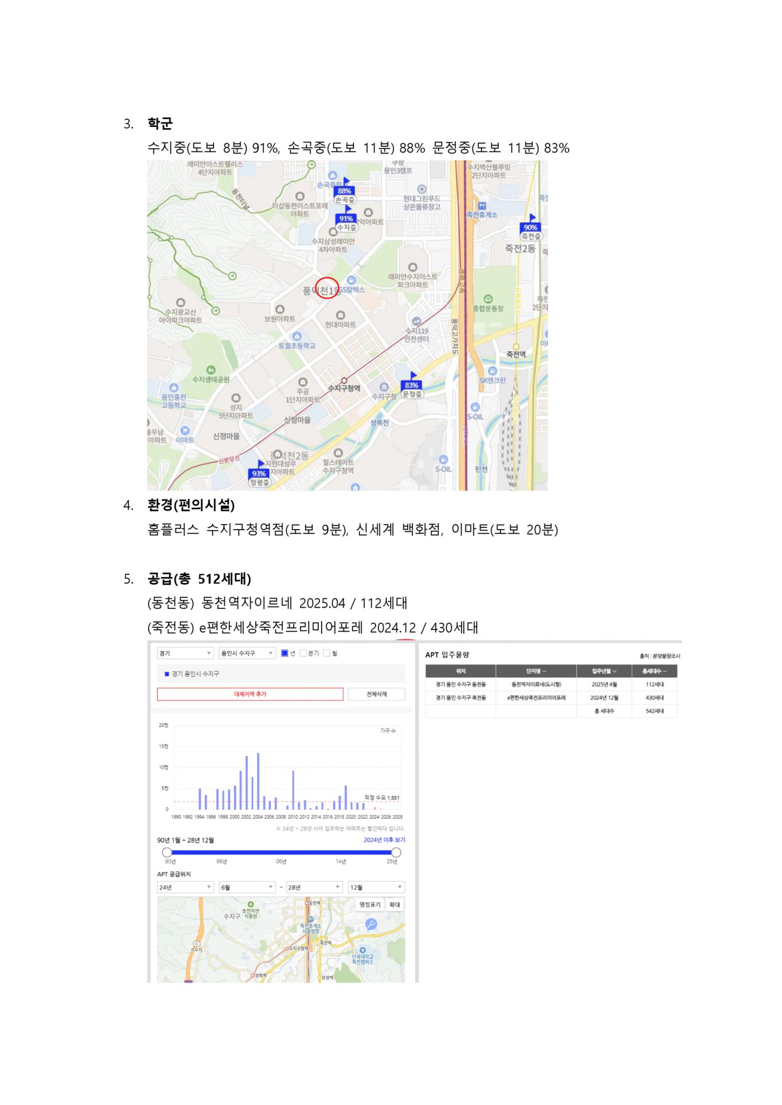Click the right handle of the year range slider

[396, 853]
